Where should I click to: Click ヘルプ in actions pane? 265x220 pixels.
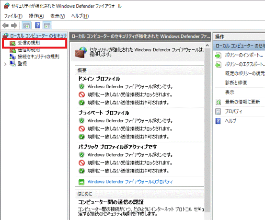tap(230, 121)
